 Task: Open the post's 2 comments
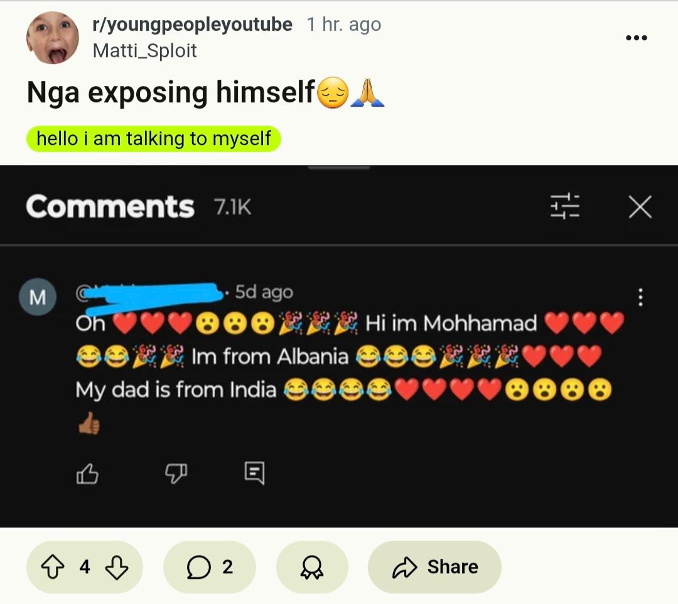point(209,567)
